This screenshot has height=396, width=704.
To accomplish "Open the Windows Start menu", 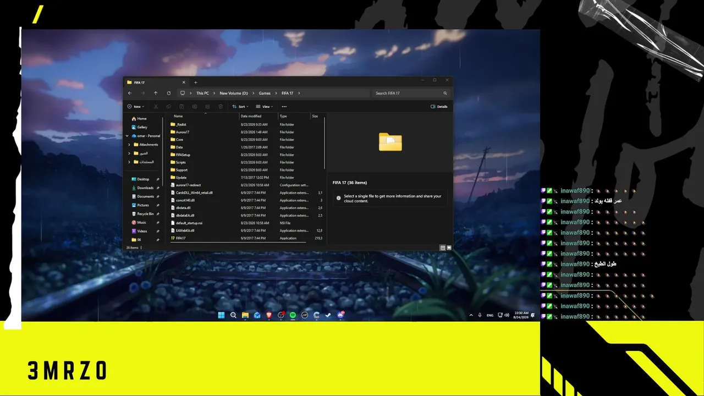I will point(221,315).
